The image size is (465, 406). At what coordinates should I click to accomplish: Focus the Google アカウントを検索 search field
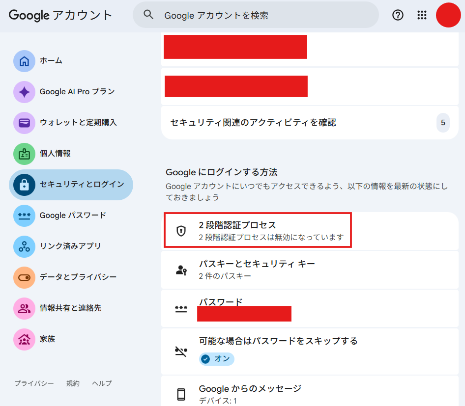[x=256, y=15]
